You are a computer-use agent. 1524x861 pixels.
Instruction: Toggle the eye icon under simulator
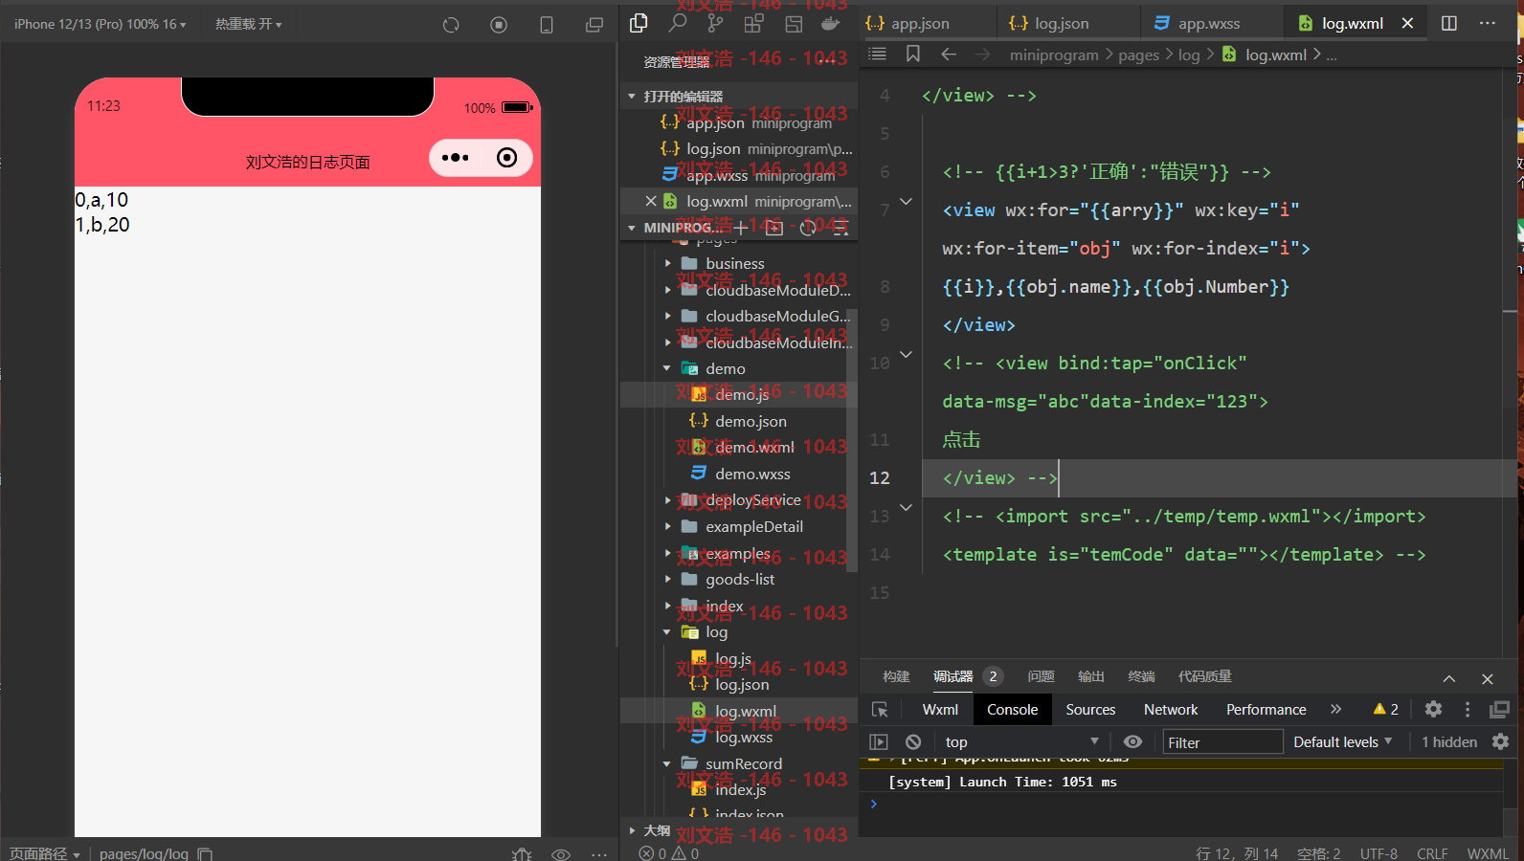point(561,854)
